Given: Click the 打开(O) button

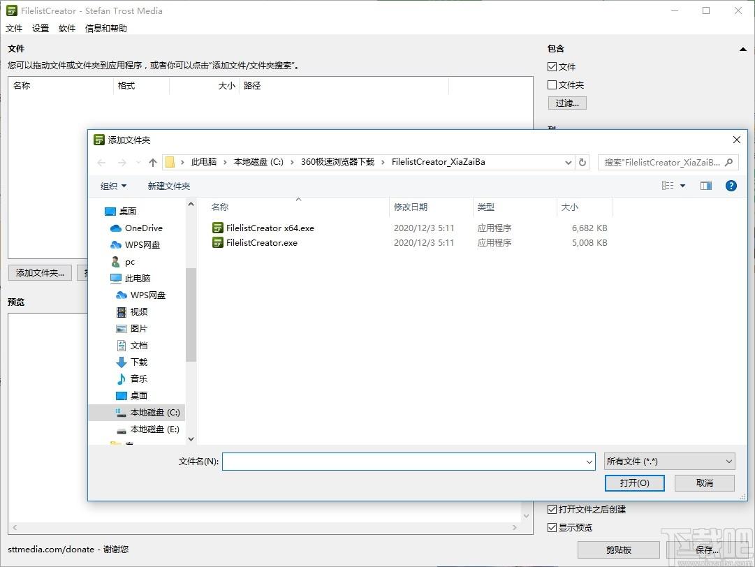Looking at the screenshot, I should [x=635, y=483].
